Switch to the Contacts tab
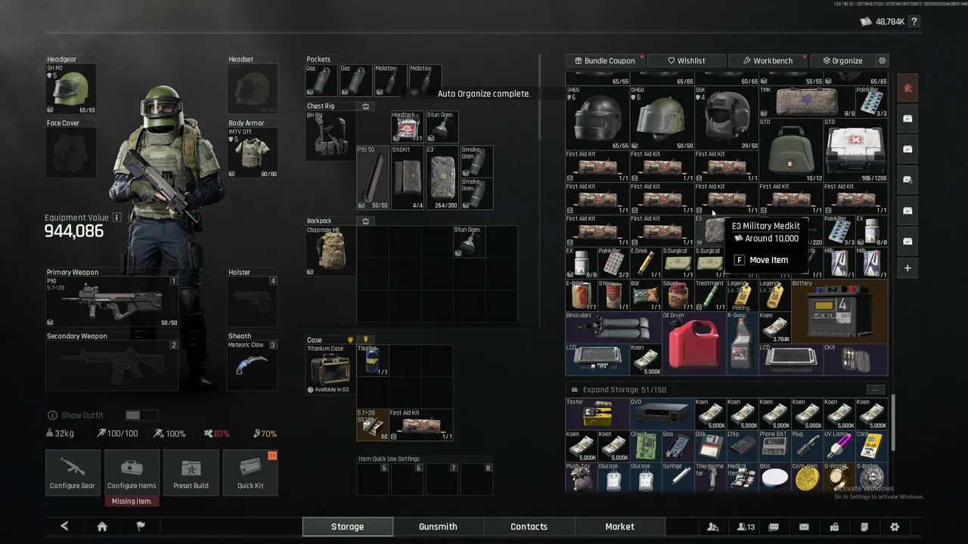Viewport: 968px width, 544px height. [x=529, y=527]
